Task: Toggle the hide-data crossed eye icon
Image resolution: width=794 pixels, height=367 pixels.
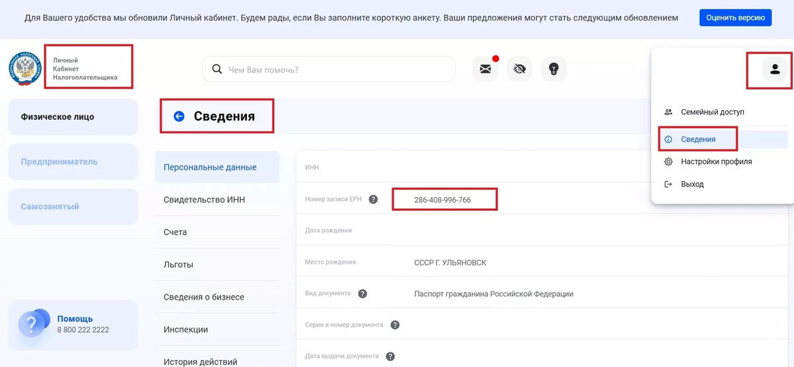Action: tap(519, 69)
